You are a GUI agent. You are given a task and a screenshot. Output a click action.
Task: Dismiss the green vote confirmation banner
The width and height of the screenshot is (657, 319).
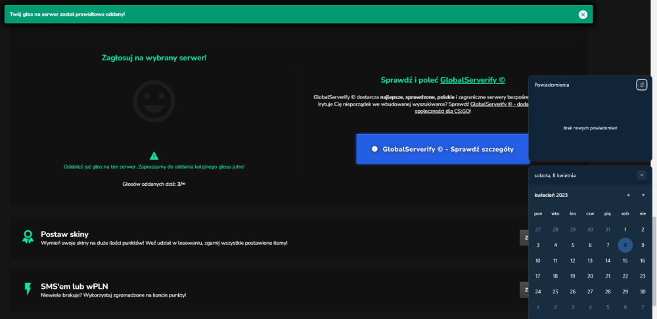(x=583, y=14)
